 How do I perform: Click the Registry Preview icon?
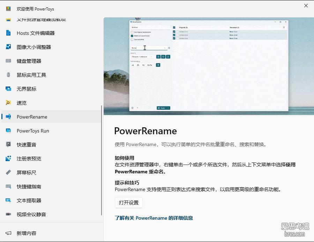pos(8,158)
